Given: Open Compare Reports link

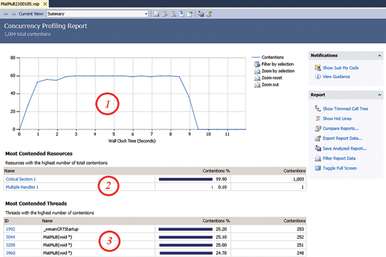Looking at the screenshot, I should [340, 128].
